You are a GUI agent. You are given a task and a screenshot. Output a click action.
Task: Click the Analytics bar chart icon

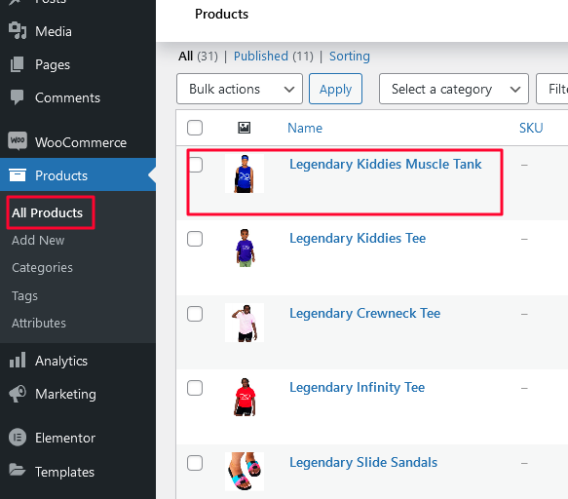click(x=18, y=361)
